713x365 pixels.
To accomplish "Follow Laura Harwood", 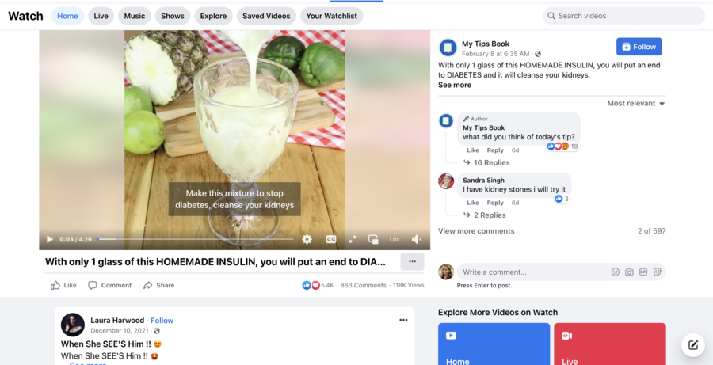I will [x=162, y=321].
